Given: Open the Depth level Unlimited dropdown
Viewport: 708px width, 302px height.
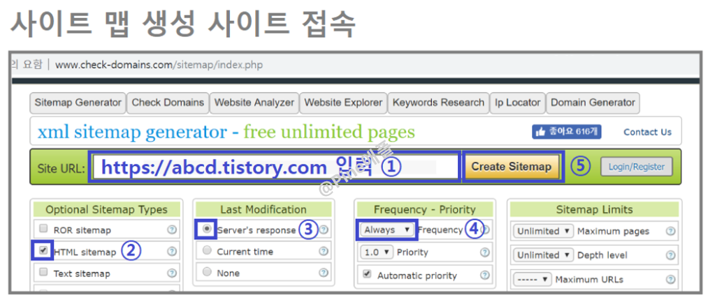Looking at the screenshot, I should (543, 255).
